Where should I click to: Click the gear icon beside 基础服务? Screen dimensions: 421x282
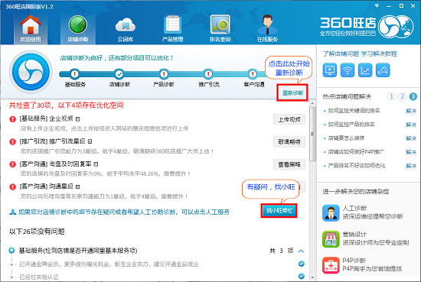pyautogui.click(x=11, y=251)
